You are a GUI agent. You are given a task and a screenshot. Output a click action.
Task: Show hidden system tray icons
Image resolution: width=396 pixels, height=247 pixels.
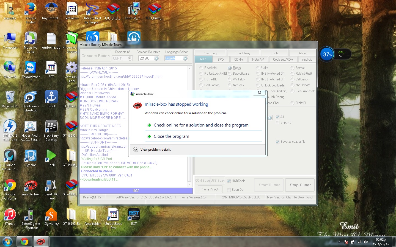point(339,242)
